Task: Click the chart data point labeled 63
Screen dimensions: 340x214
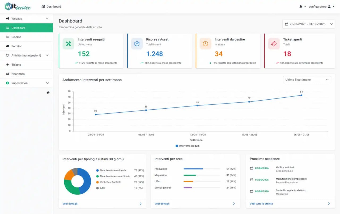Action: tap(301, 95)
